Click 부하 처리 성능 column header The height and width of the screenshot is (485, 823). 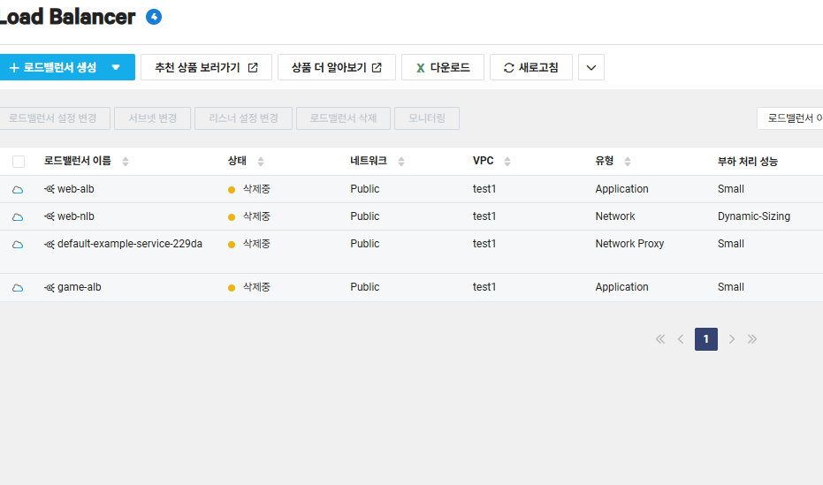(x=748, y=162)
